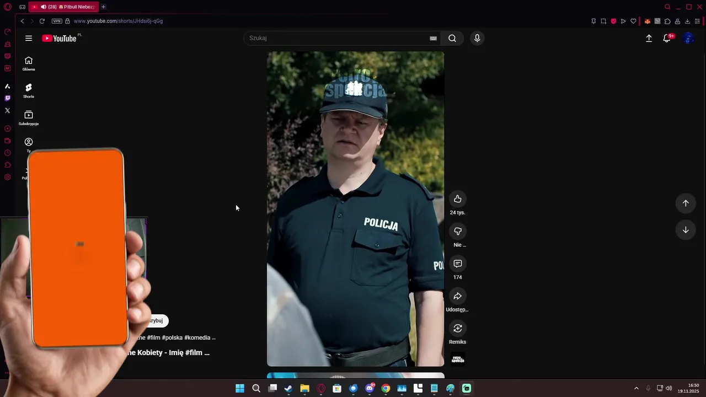Open Opera sidebar history clock

pyautogui.click(x=7, y=153)
